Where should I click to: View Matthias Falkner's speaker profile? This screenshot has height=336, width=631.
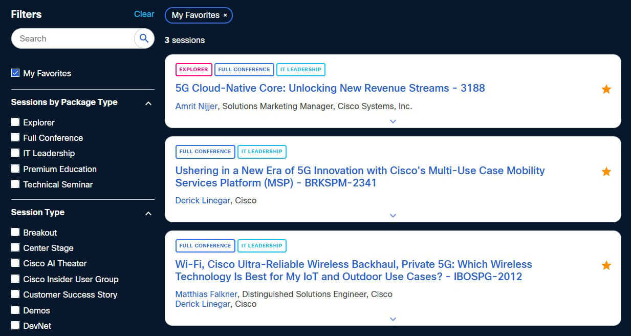(206, 294)
